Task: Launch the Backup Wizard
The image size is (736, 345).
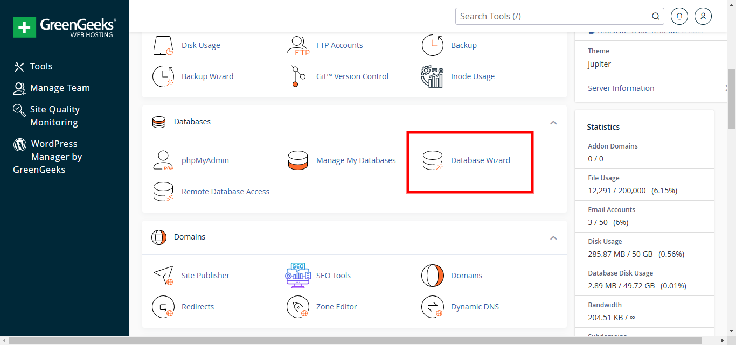Action: point(207,76)
